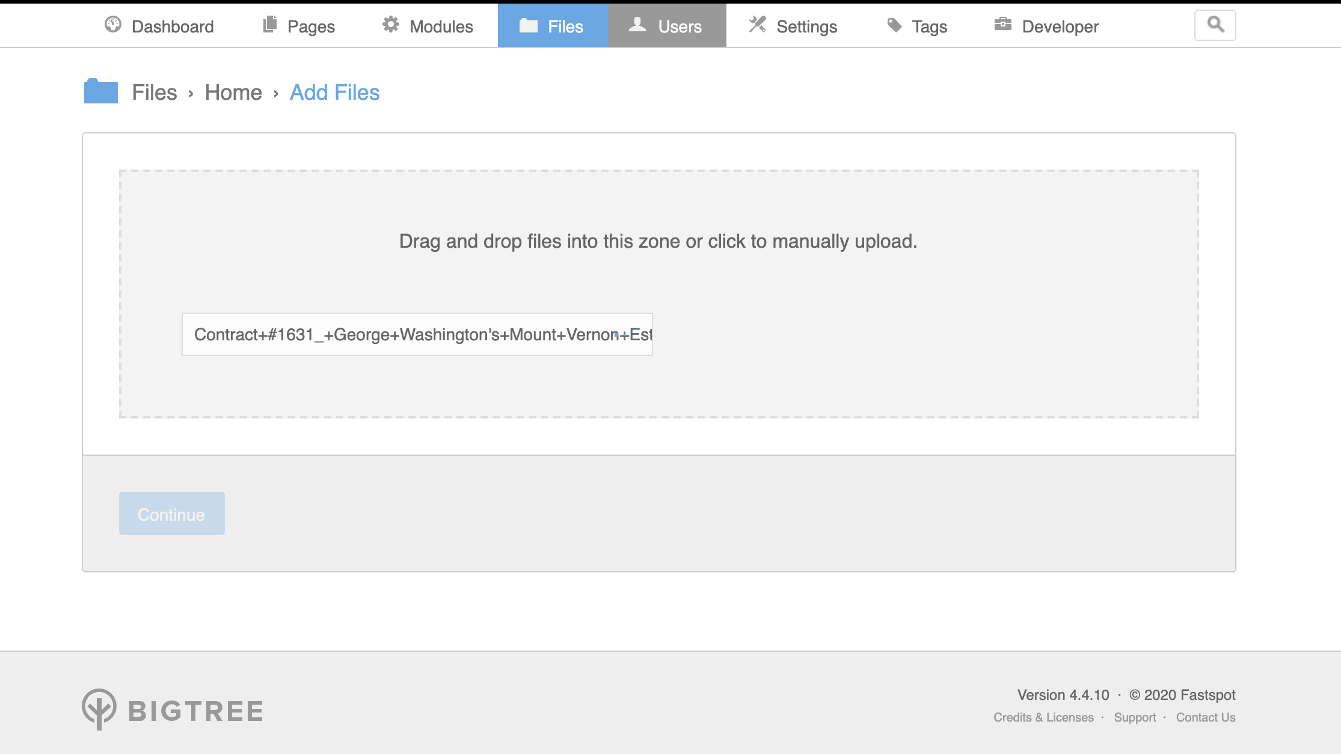This screenshot has height=754, width=1341.
Task: Open the Modules menu
Action: (x=428, y=26)
